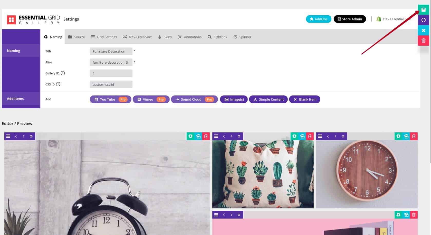The image size is (431, 235).
Task: Move the wooden wall clock item right
Action: coord(336,136)
